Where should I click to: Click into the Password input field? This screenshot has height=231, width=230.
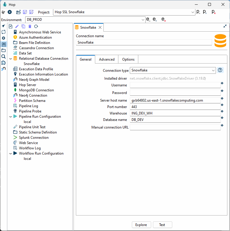(x=175, y=93)
